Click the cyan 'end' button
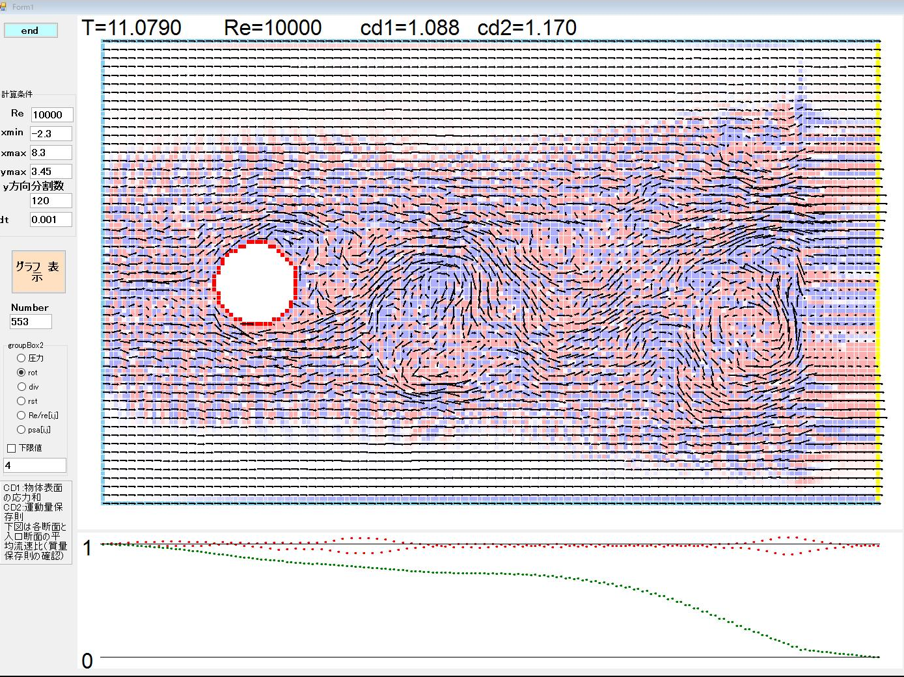904x677 pixels. (x=31, y=31)
